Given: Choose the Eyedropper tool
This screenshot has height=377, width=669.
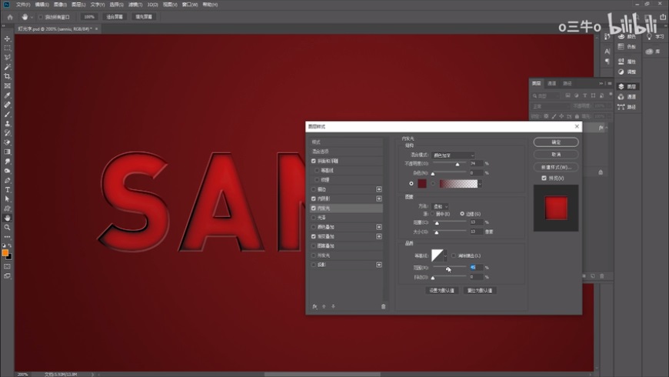Looking at the screenshot, I should [x=8, y=95].
